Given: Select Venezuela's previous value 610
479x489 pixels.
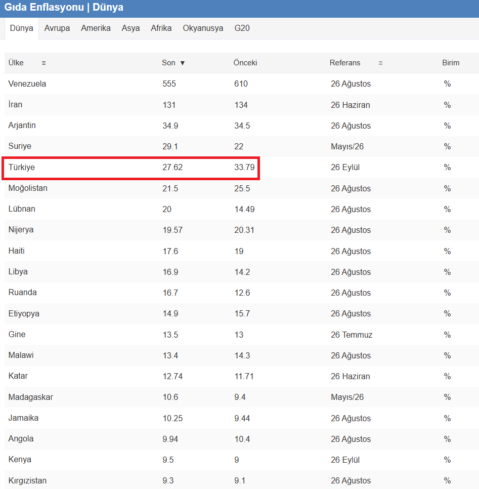Looking at the screenshot, I should click(x=241, y=84).
